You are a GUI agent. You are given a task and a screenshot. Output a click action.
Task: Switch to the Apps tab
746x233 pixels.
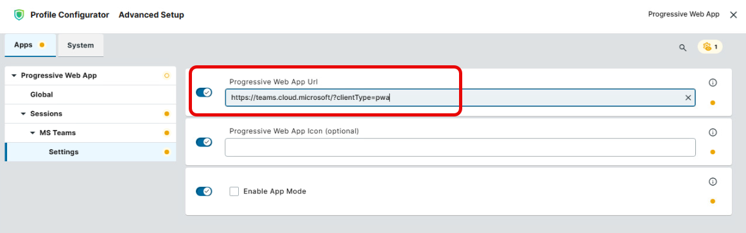click(x=30, y=45)
